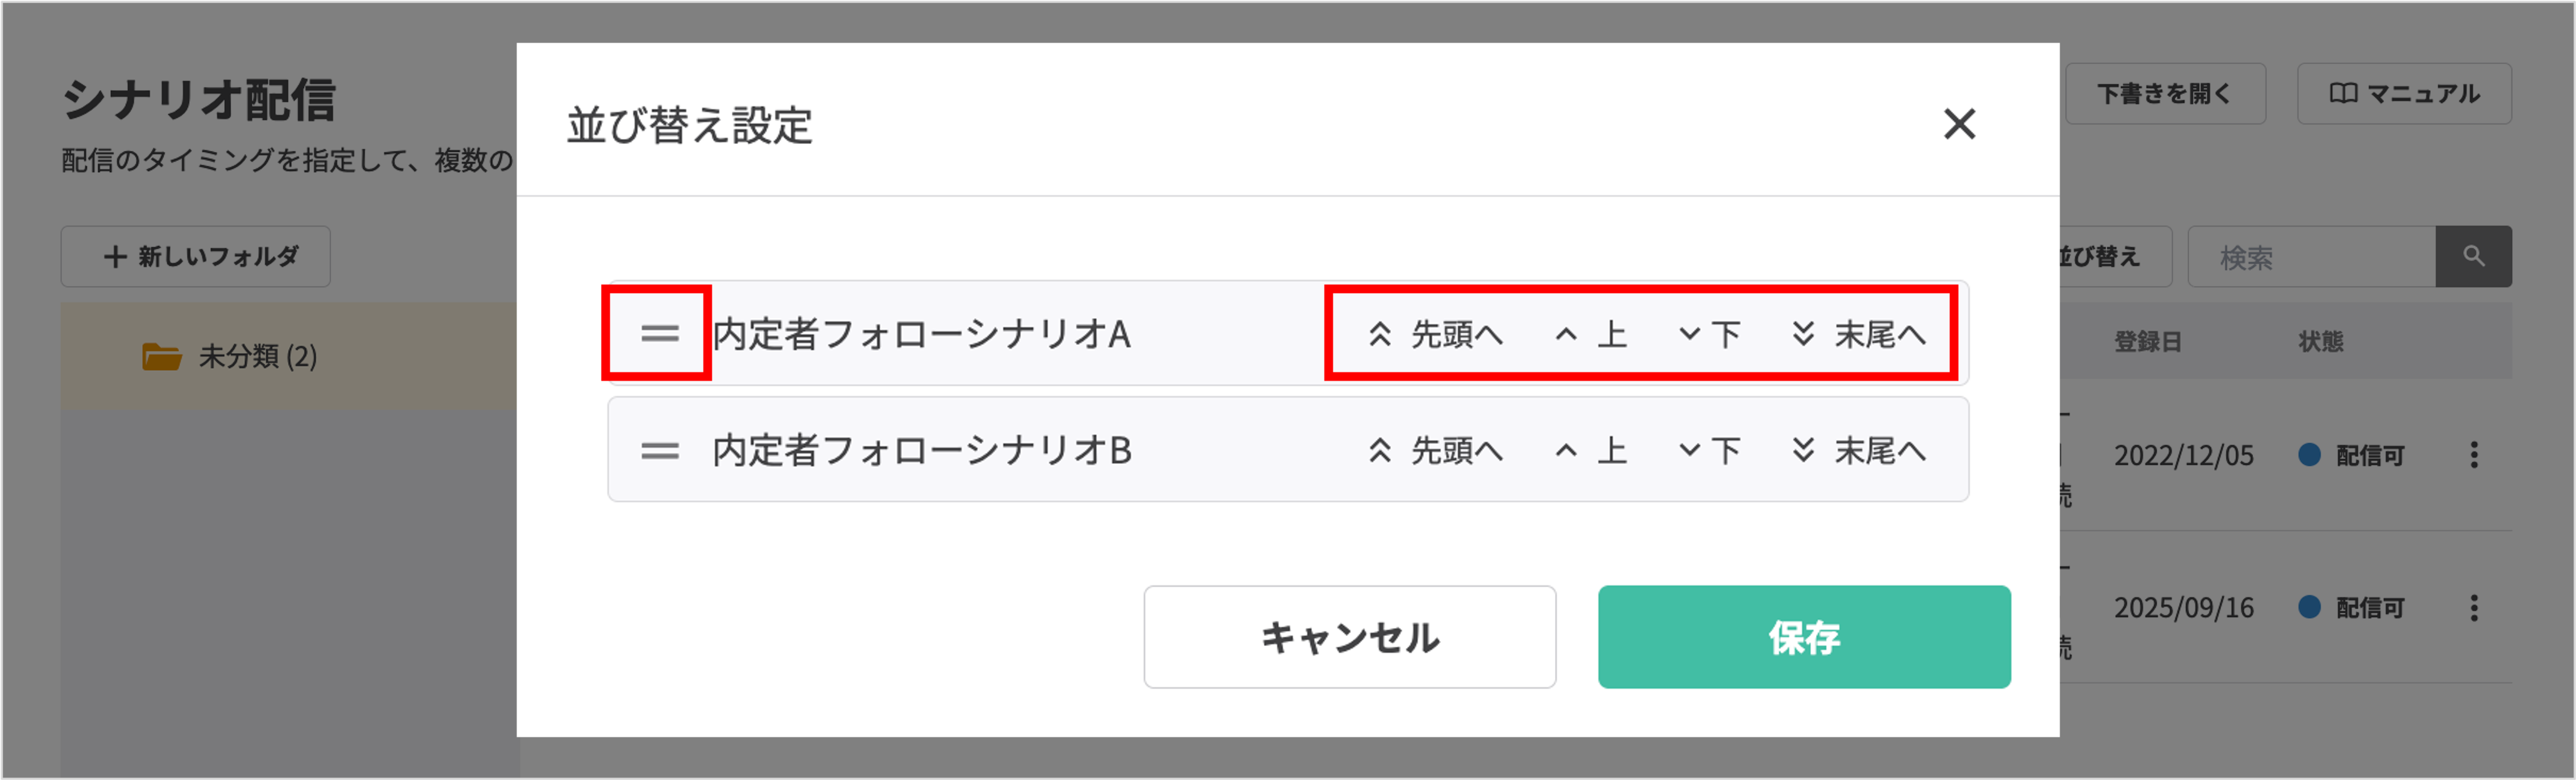The image size is (2576, 780).
Task: Open the kebab menu next to 2022/12/05 entry
Action: coord(2475,455)
